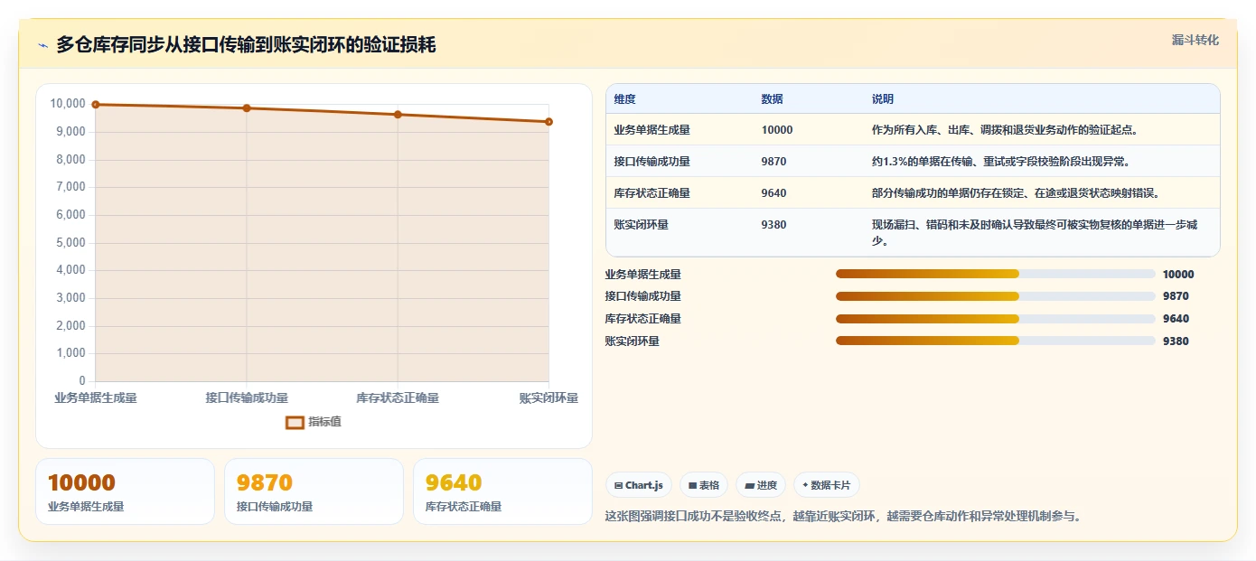Click the chart data point for 账实闭环量
The height and width of the screenshot is (561, 1256).
tap(548, 122)
